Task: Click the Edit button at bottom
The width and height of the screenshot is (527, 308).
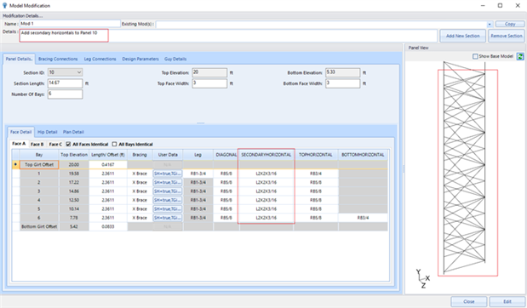Action: click(507, 301)
